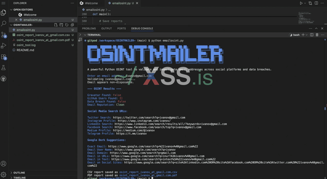Screen dimensions: 327x179
Task: Open Source Control view with 4 badge
Action: [x=4, y=35]
